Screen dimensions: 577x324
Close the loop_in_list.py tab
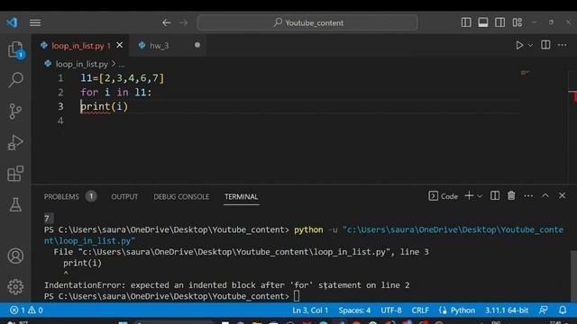pyautogui.click(x=120, y=45)
